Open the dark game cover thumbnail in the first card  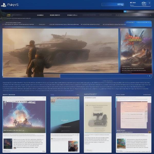8,143
